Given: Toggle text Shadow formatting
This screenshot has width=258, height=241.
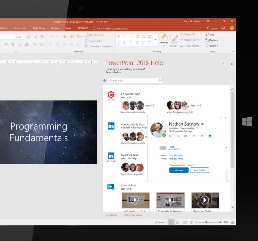Looking at the screenshot, I should (13, 44).
